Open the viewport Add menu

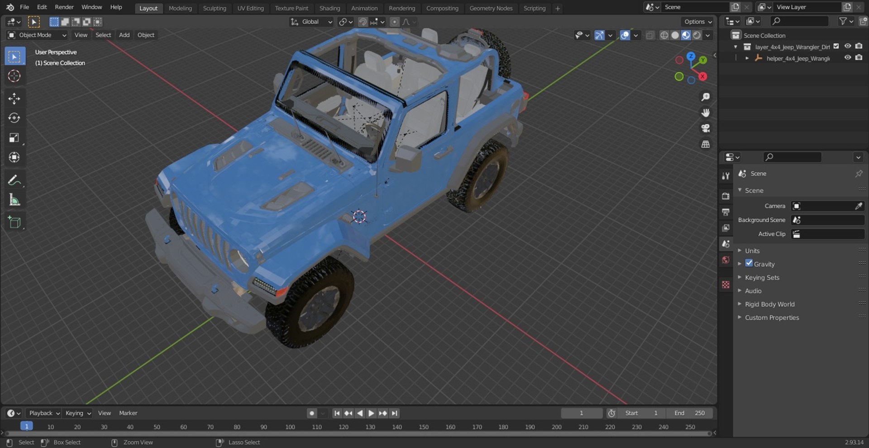click(124, 35)
